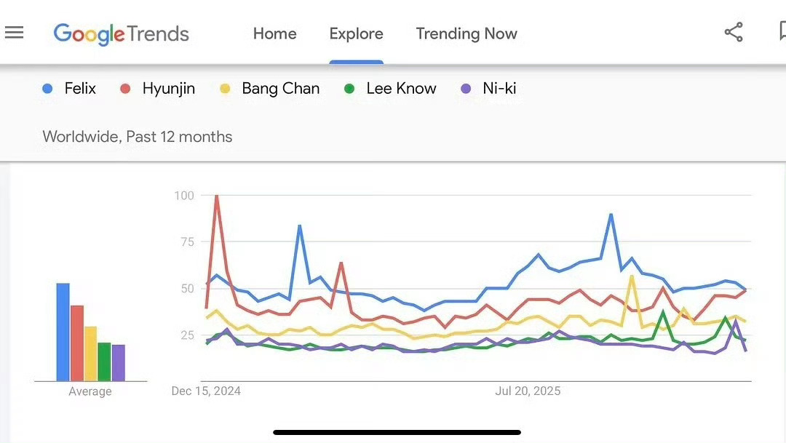Open the Trending Now tab
This screenshot has width=786, height=443.
[467, 33]
